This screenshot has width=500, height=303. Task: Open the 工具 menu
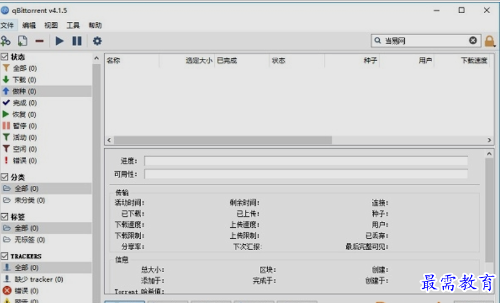click(73, 25)
